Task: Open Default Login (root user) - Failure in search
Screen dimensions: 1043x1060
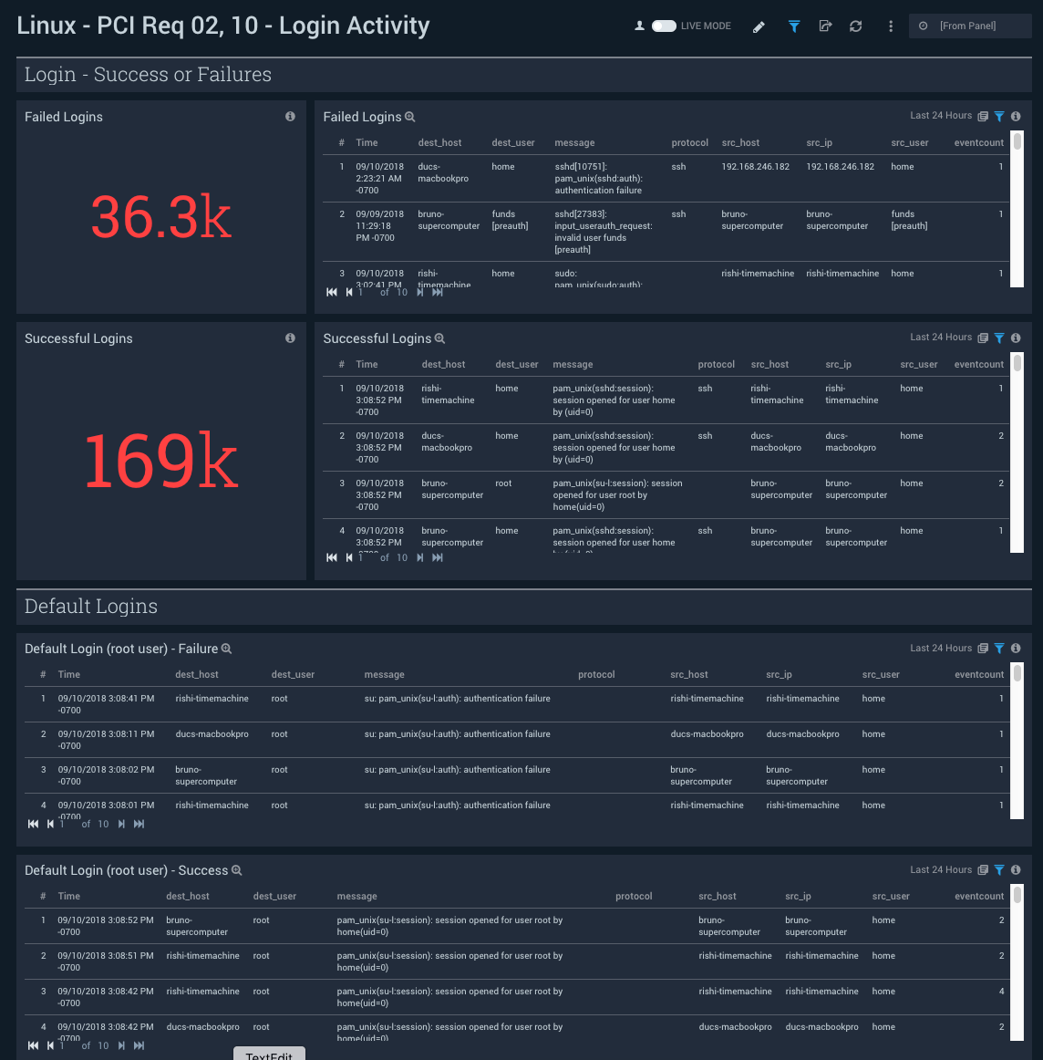Action: 226,649
